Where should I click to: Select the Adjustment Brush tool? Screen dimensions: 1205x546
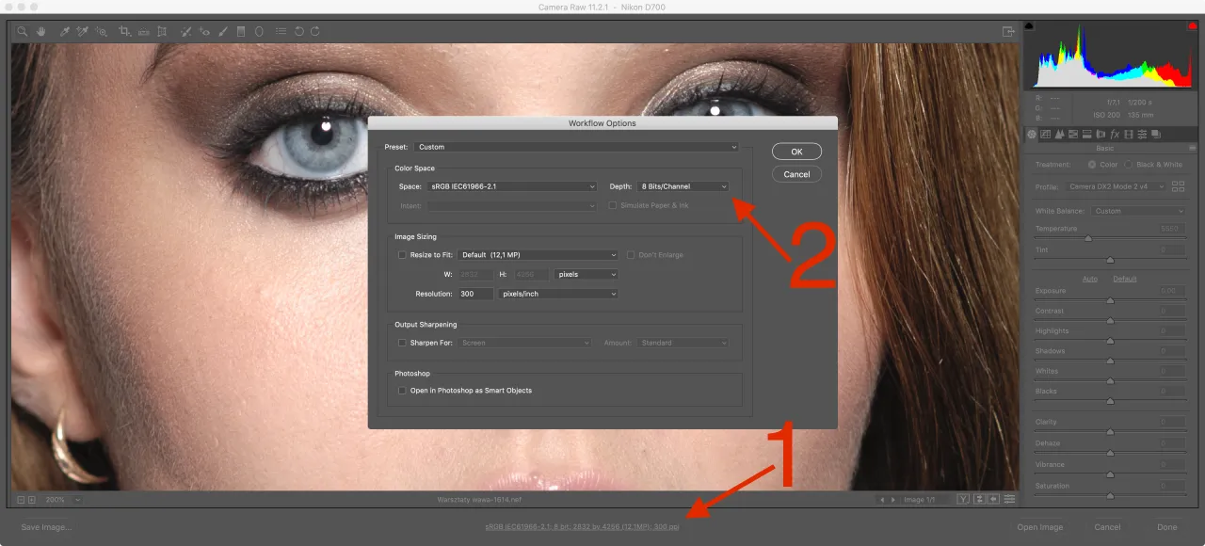(x=223, y=31)
